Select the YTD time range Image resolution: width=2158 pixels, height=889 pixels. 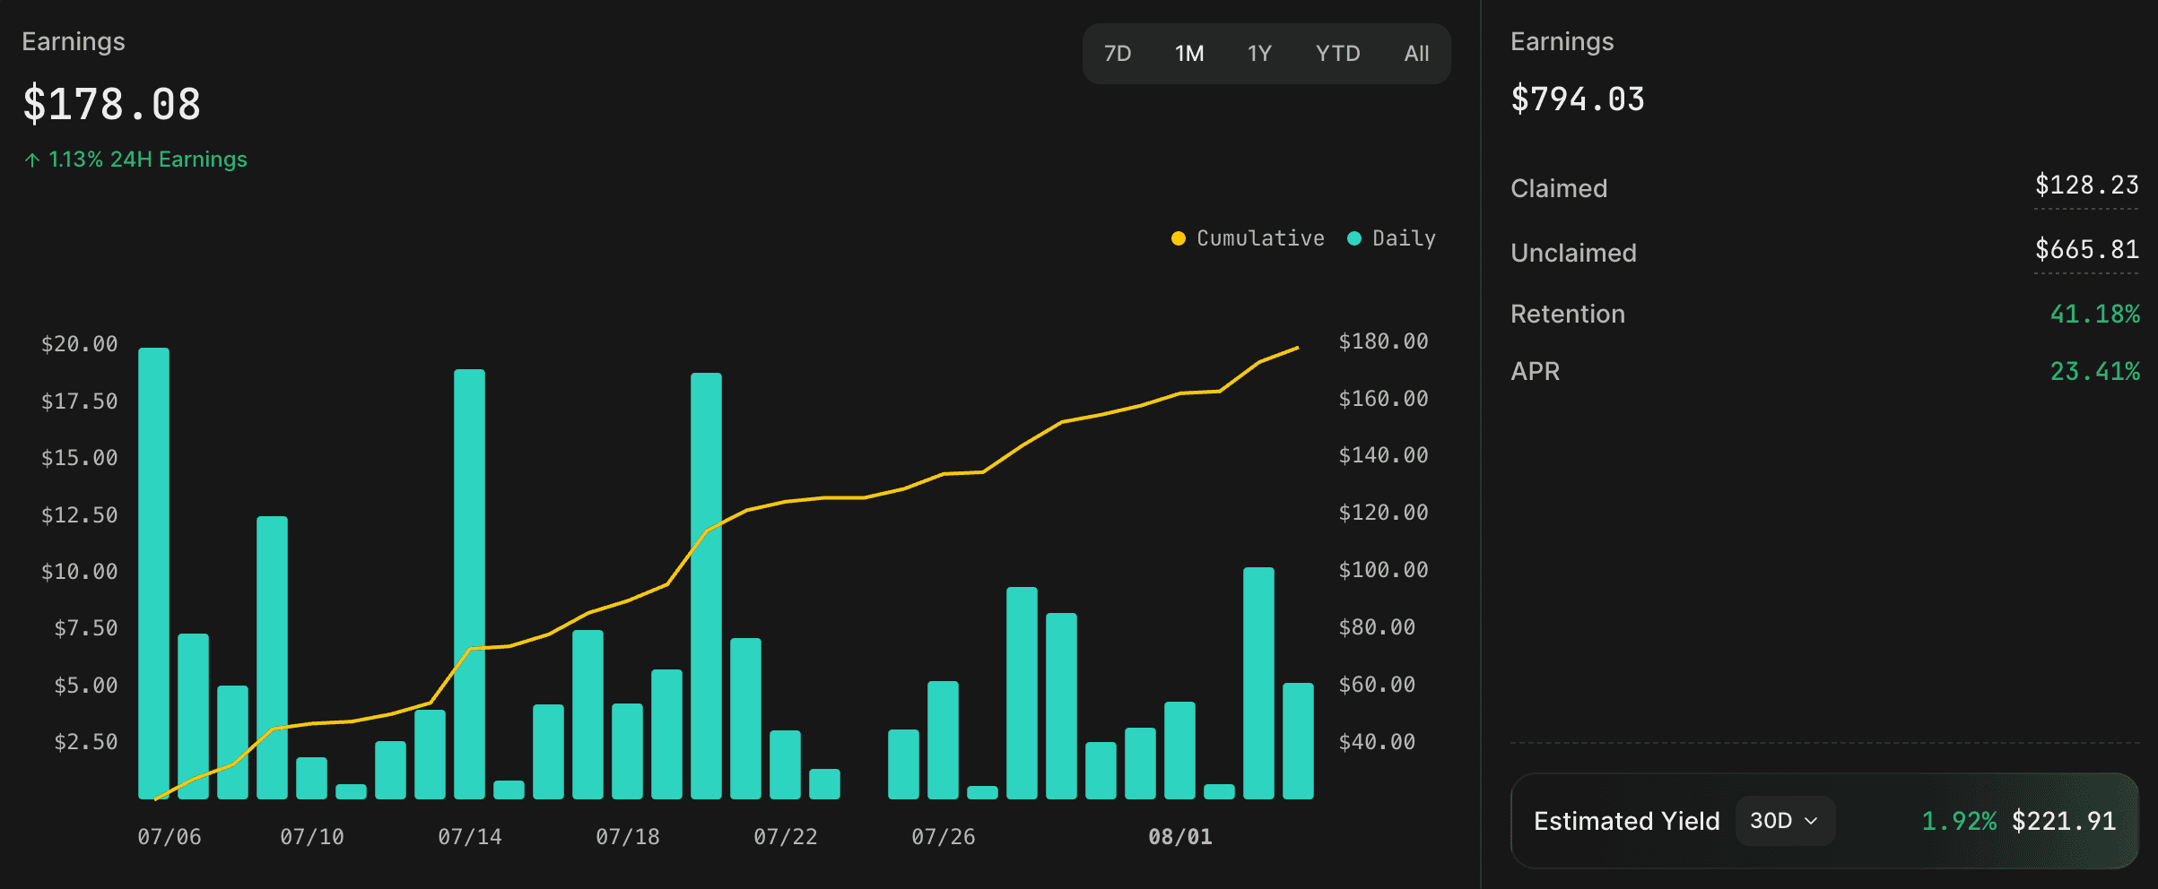pos(1337,54)
